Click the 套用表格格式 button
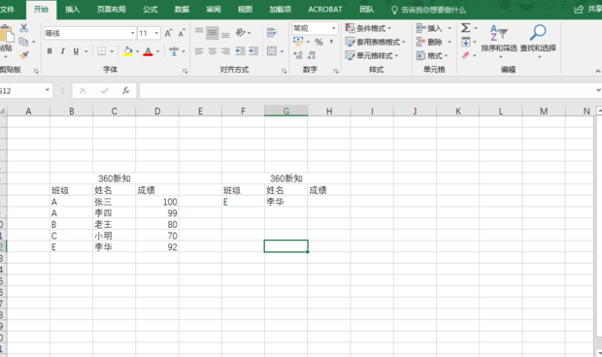The image size is (602, 357). (x=375, y=42)
